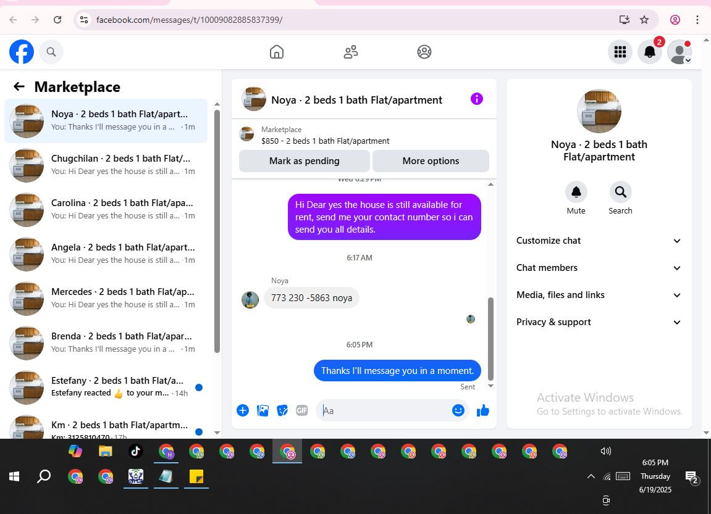Show hidden system tray icons

(591, 476)
